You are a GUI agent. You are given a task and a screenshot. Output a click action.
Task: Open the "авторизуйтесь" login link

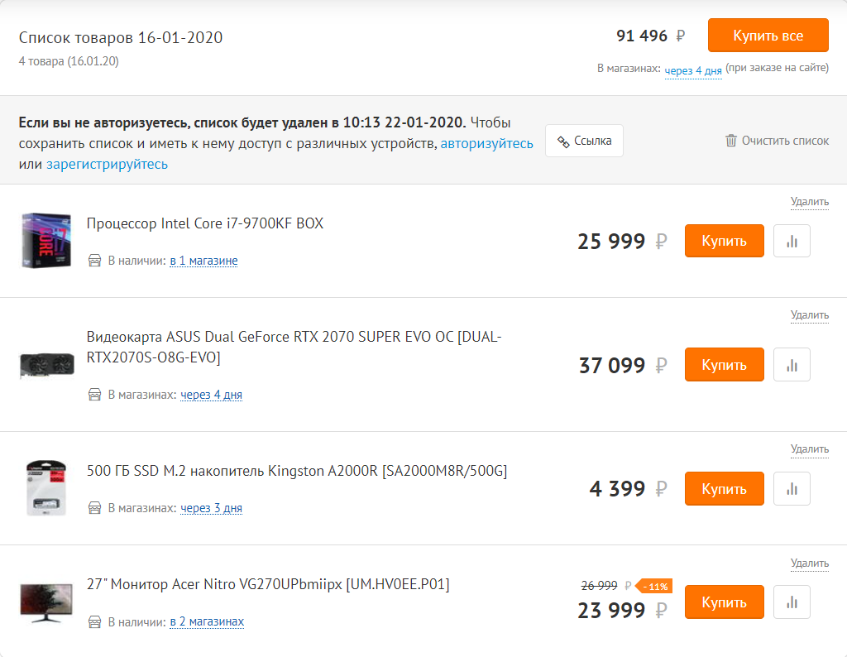486,144
